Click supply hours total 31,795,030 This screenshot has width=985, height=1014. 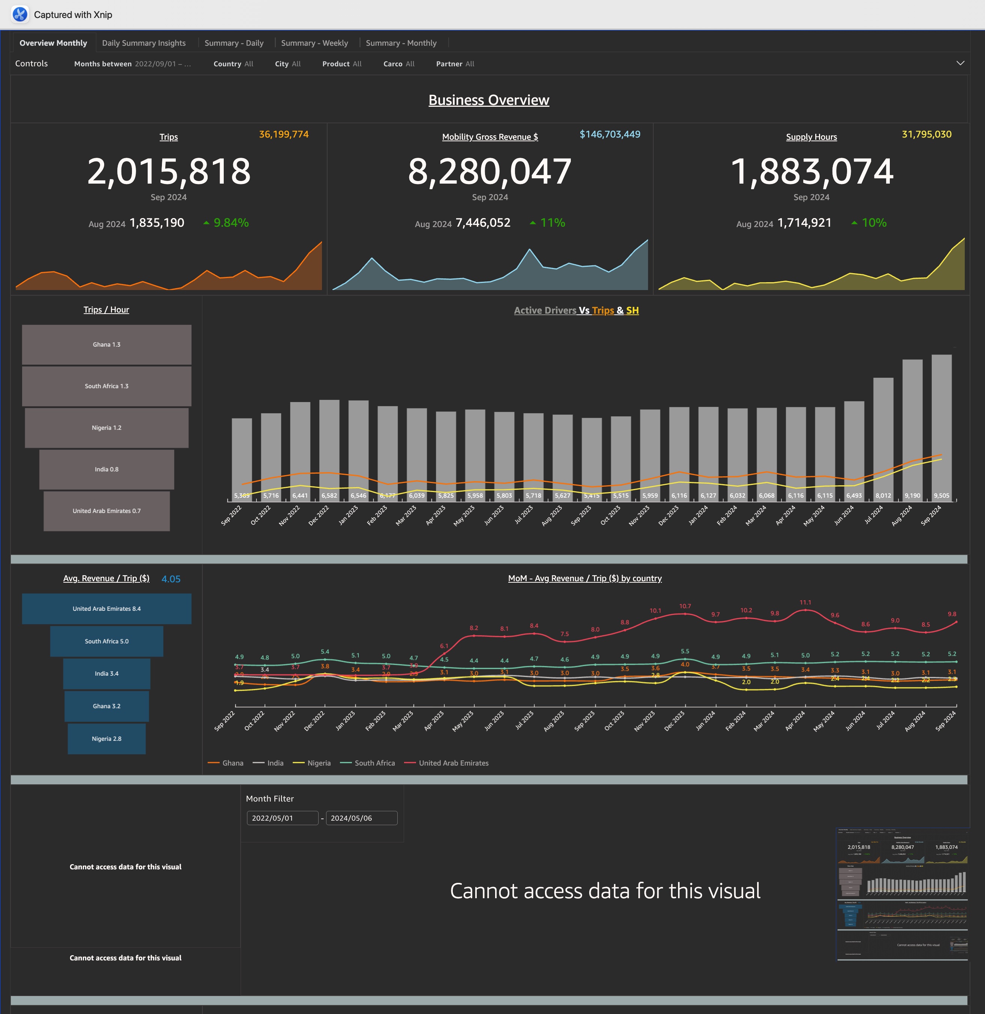(x=927, y=134)
